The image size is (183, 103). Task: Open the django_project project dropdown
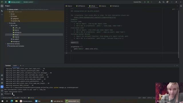[x=15, y=2]
